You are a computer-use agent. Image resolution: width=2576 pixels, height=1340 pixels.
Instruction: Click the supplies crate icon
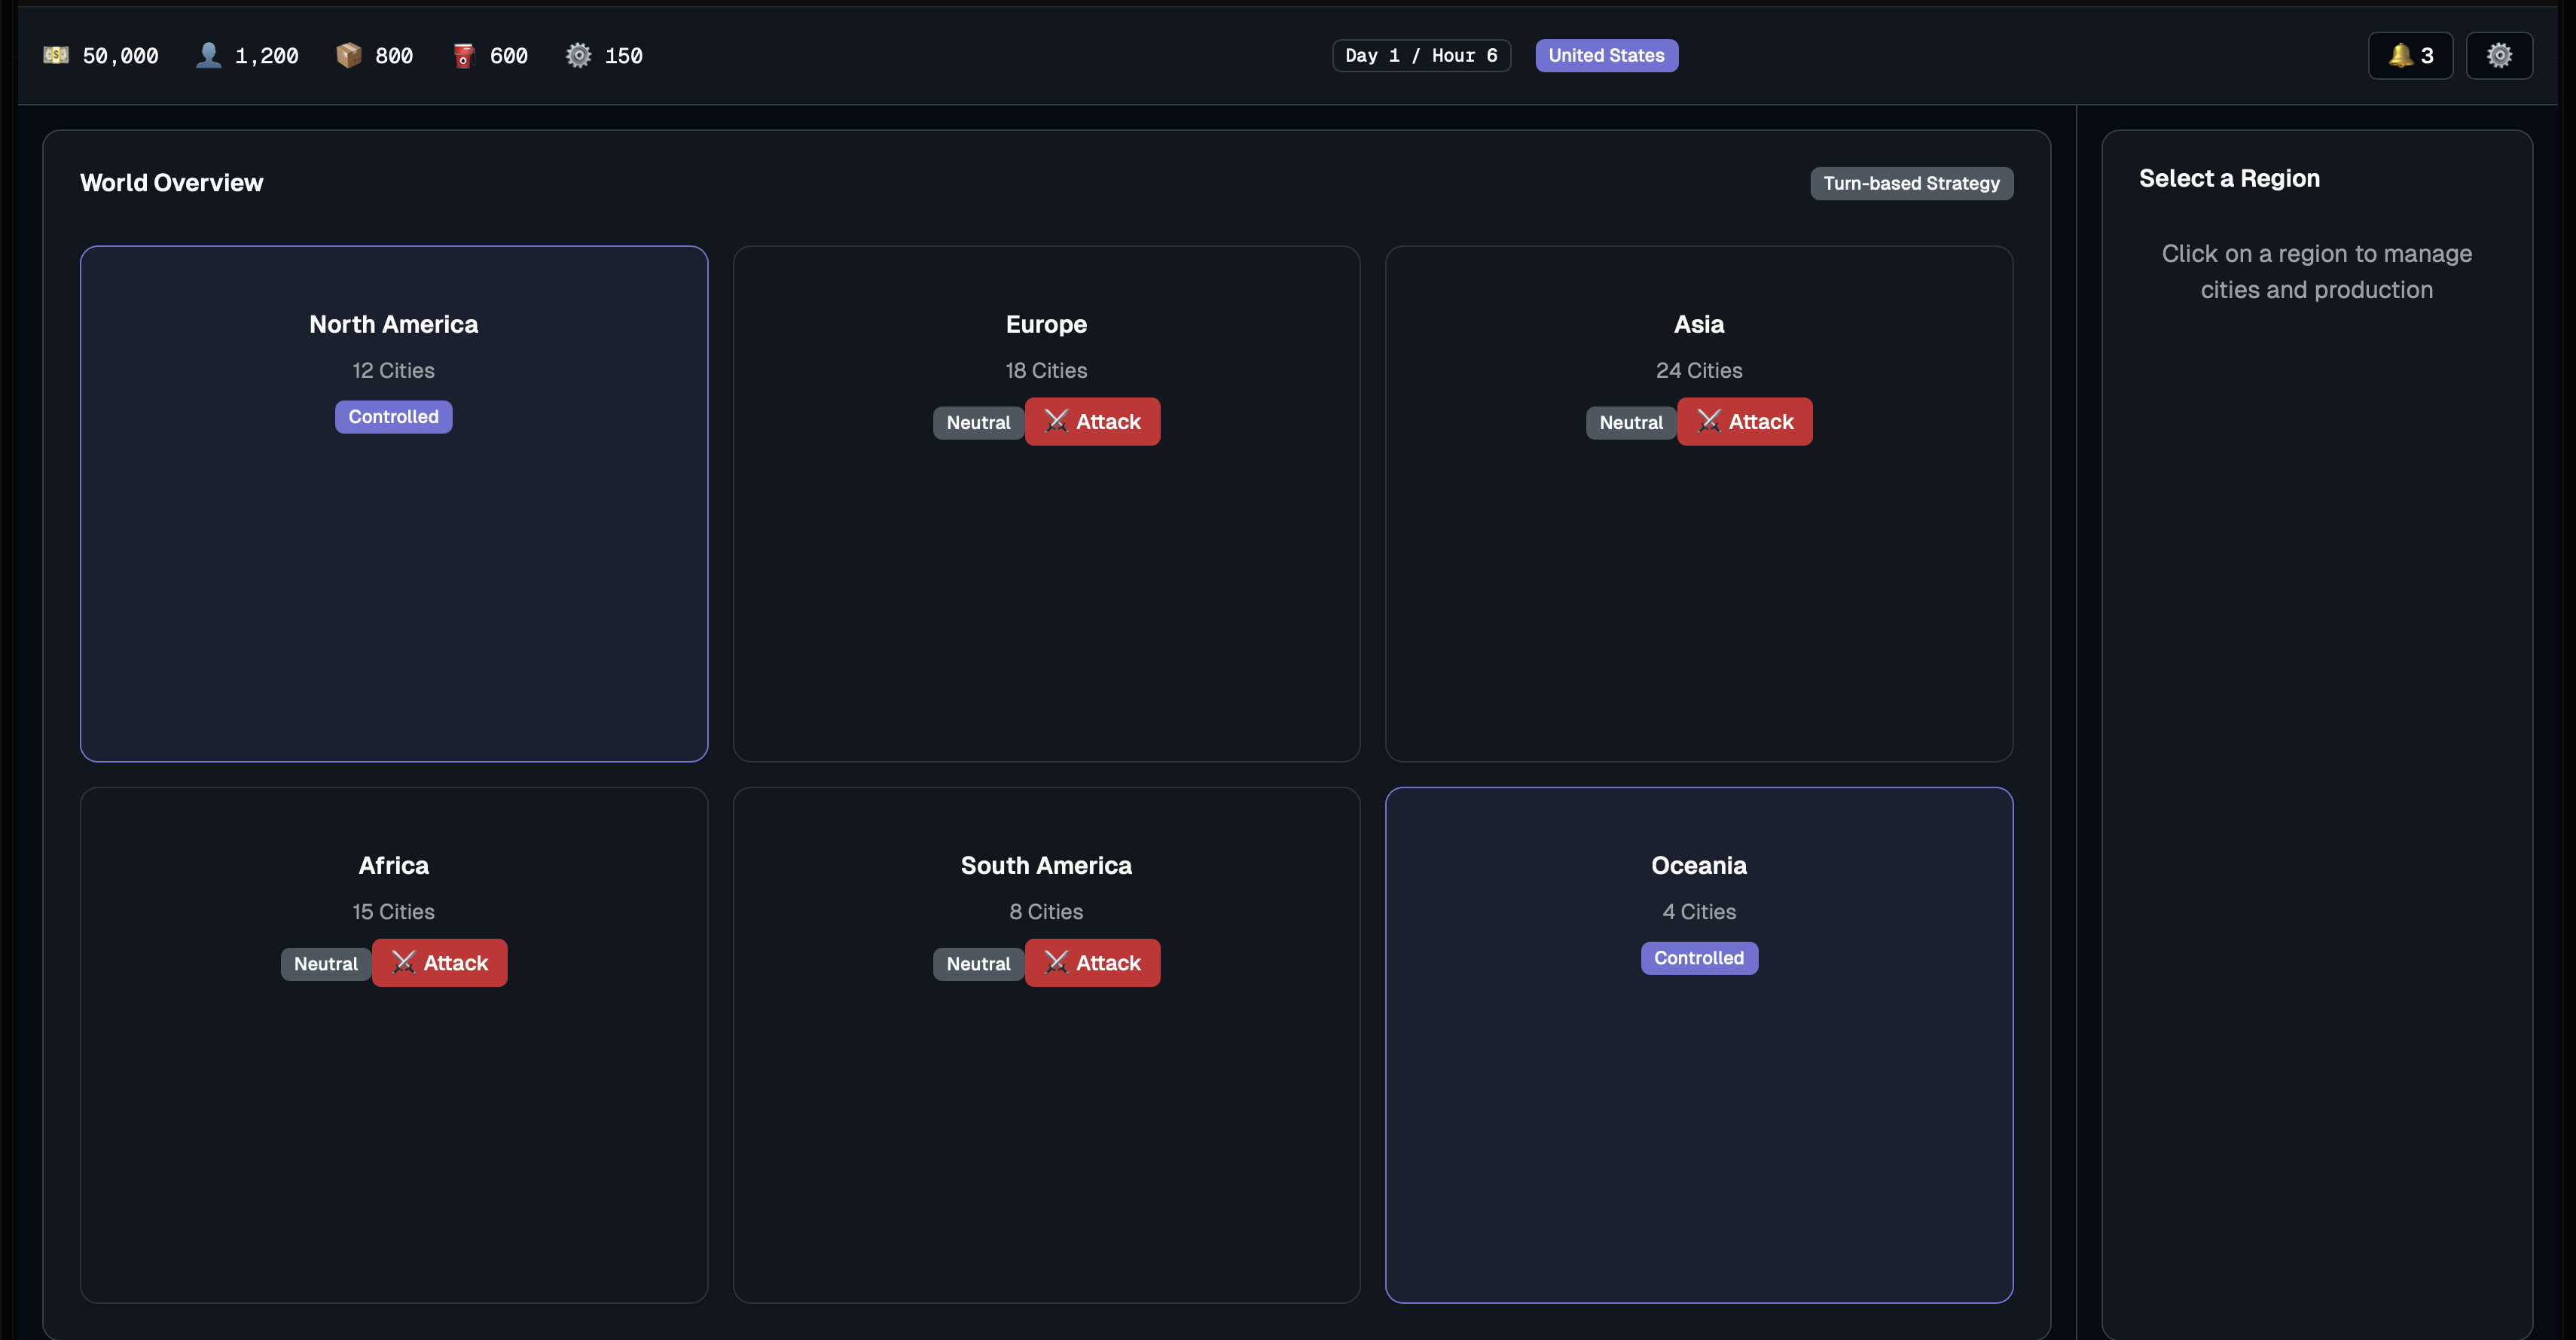[348, 55]
